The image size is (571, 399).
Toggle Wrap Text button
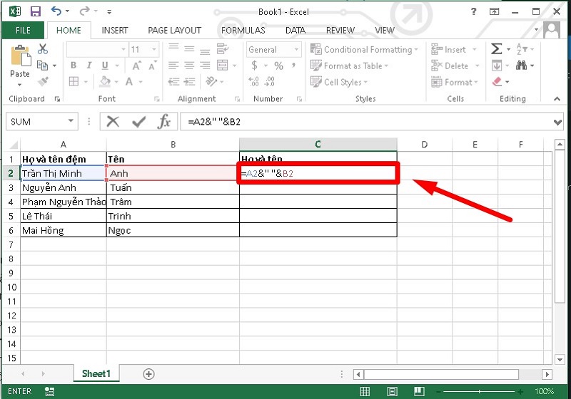[222, 48]
